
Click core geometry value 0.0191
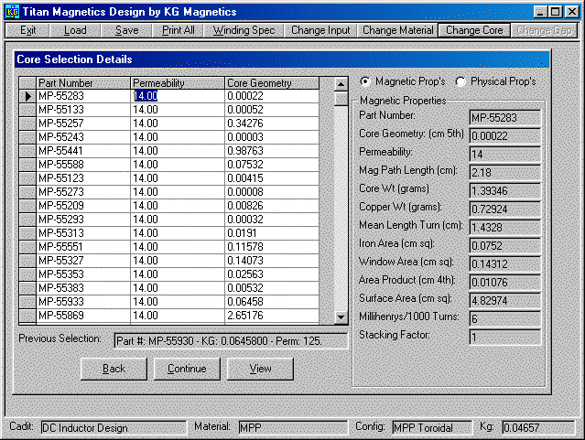[x=272, y=233]
